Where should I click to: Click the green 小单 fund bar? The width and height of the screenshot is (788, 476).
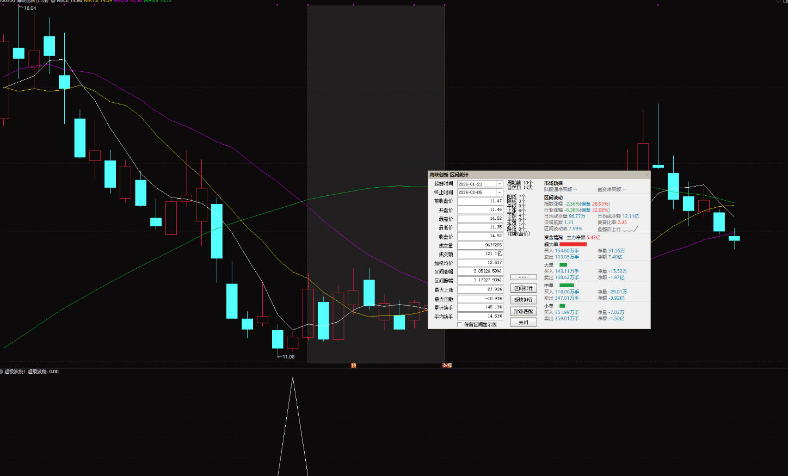pos(562,306)
